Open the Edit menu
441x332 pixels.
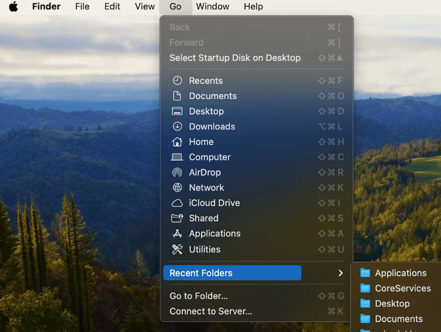click(x=112, y=7)
